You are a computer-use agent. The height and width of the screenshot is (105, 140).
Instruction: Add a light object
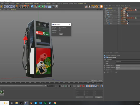(x=57, y=6)
